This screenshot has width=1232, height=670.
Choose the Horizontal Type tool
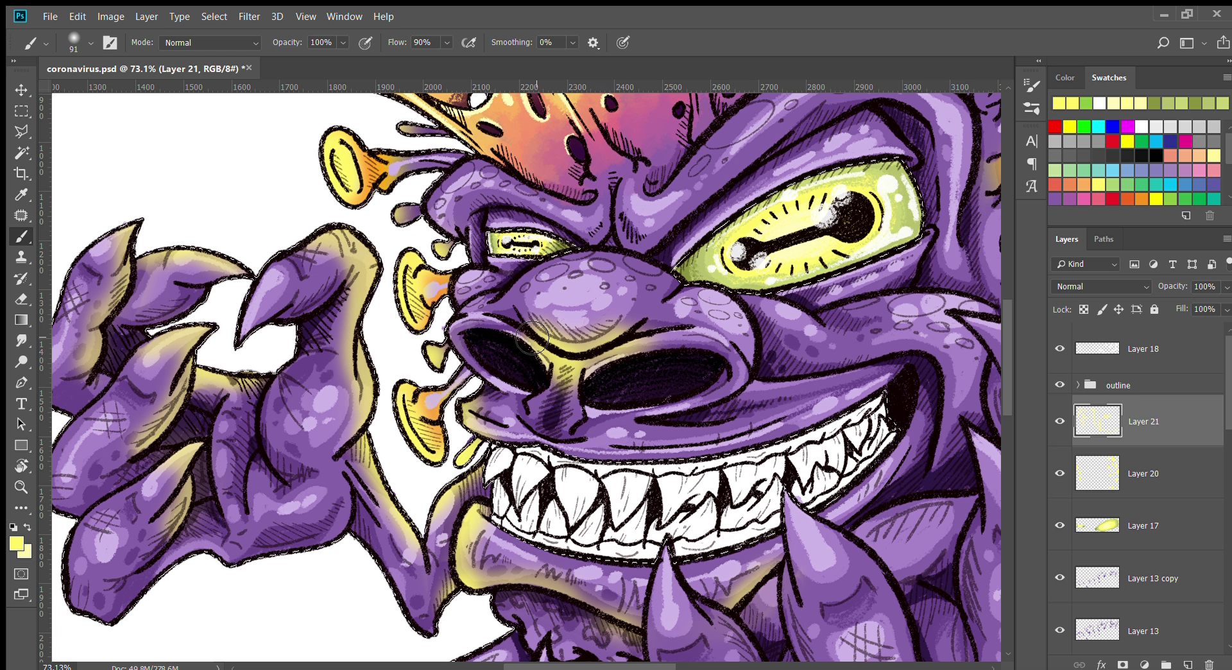21,404
